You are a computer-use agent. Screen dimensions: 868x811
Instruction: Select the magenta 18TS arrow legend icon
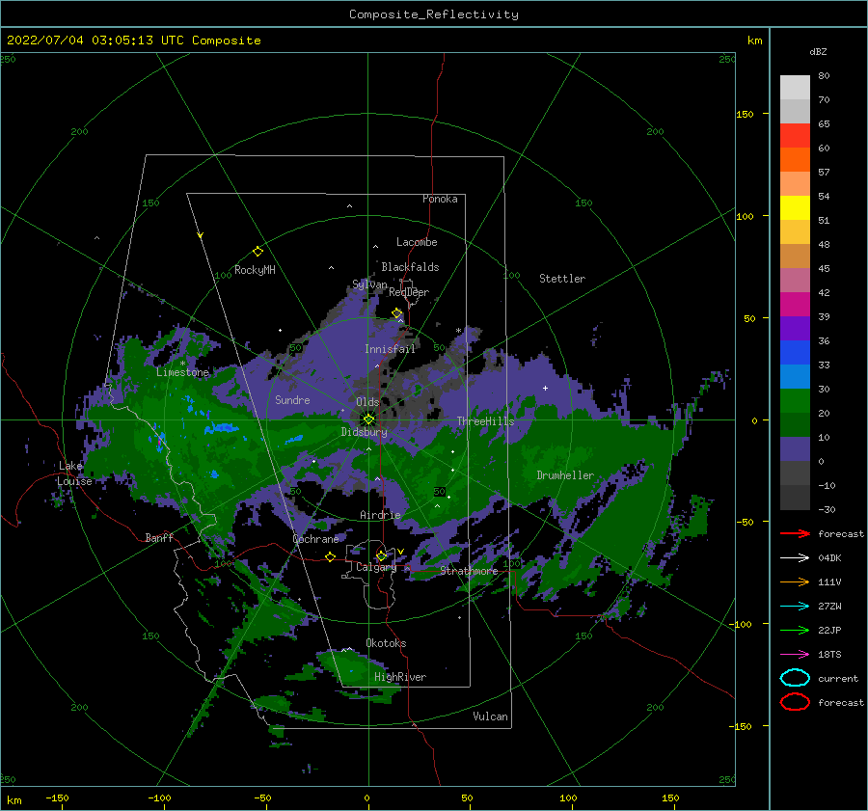pyautogui.click(x=795, y=655)
